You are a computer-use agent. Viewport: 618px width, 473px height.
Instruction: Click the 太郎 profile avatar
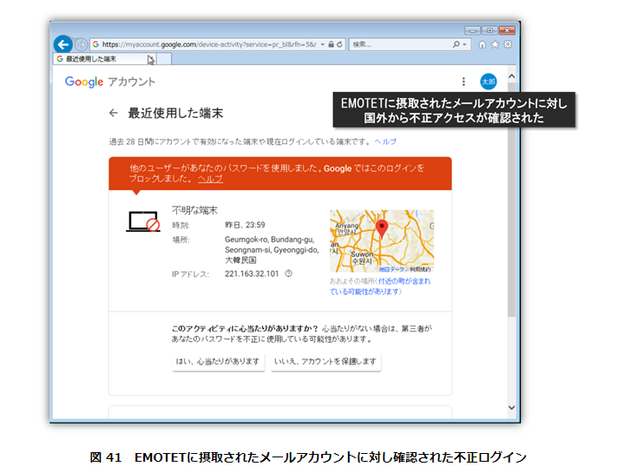pyautogui.click(x=489, y=82)
